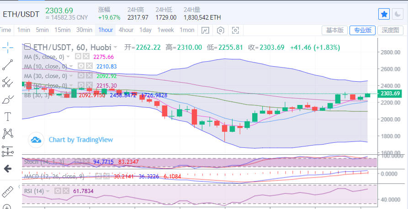Expand MA 60 indicator dropdown arrow
Image resolution: width=408 pixels, height=209 pixels.
[72, 85]
